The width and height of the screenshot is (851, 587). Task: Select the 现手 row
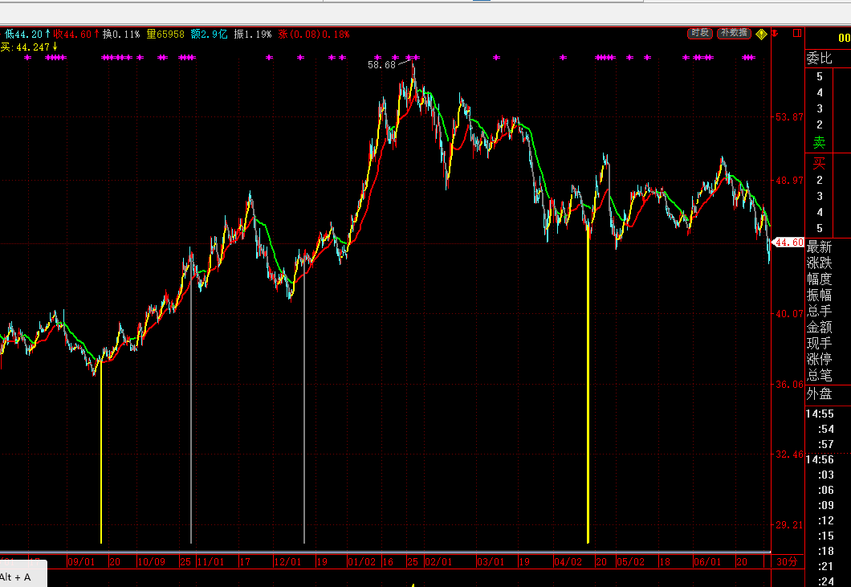(819, 343)
